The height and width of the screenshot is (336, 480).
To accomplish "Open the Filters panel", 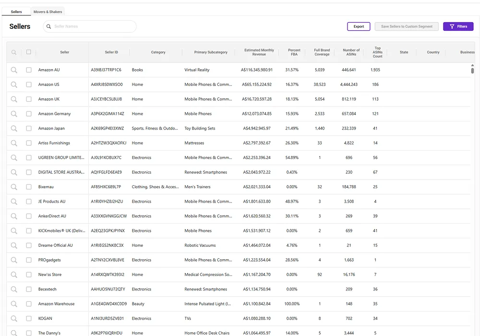I will [x=458, y=26].
